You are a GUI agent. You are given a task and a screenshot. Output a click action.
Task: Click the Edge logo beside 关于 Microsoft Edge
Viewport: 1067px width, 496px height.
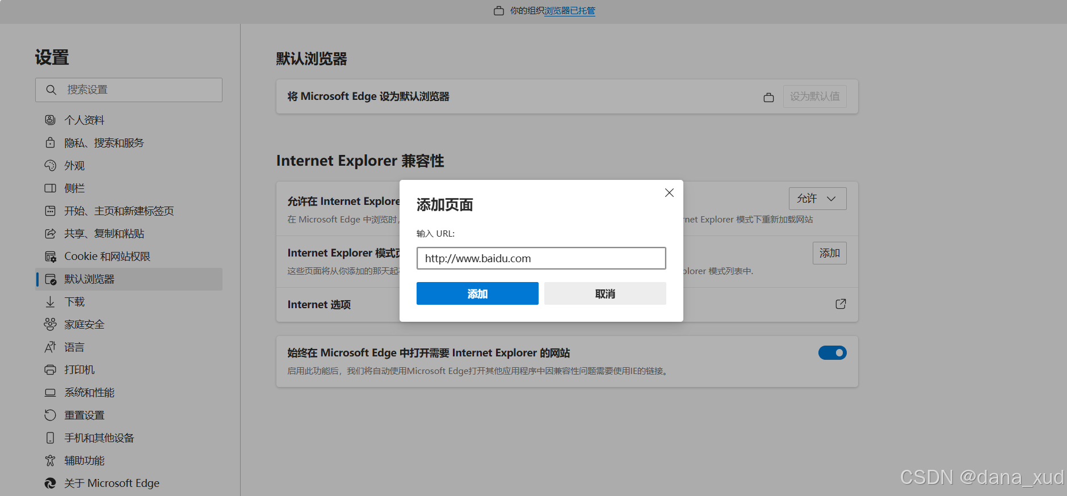pyautogui.click(x=51, y=483)
